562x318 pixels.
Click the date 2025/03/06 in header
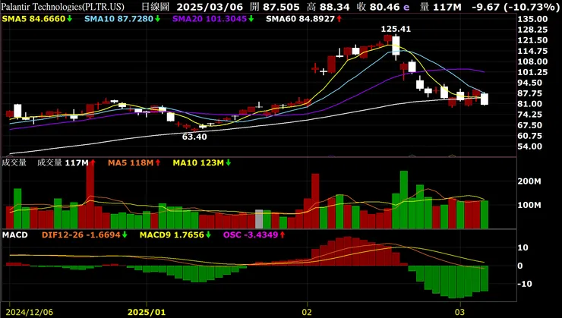click(x=210, y=7)
